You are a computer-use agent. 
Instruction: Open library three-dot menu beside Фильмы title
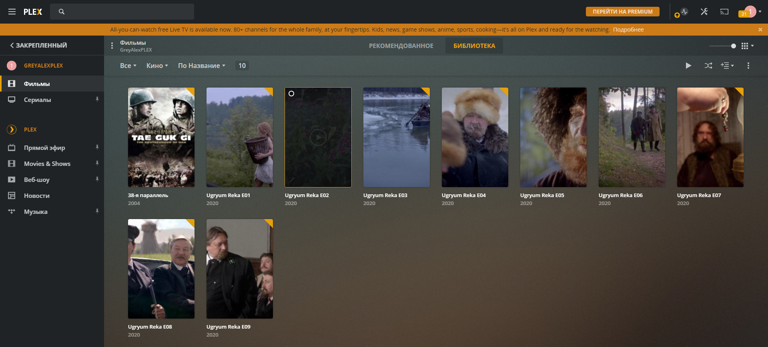pos(112,46)
